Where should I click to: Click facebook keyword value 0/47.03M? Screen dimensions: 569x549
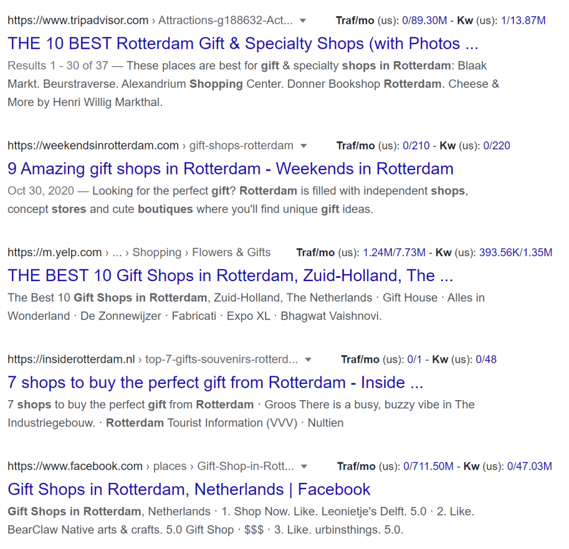click(x=530, y=466)
